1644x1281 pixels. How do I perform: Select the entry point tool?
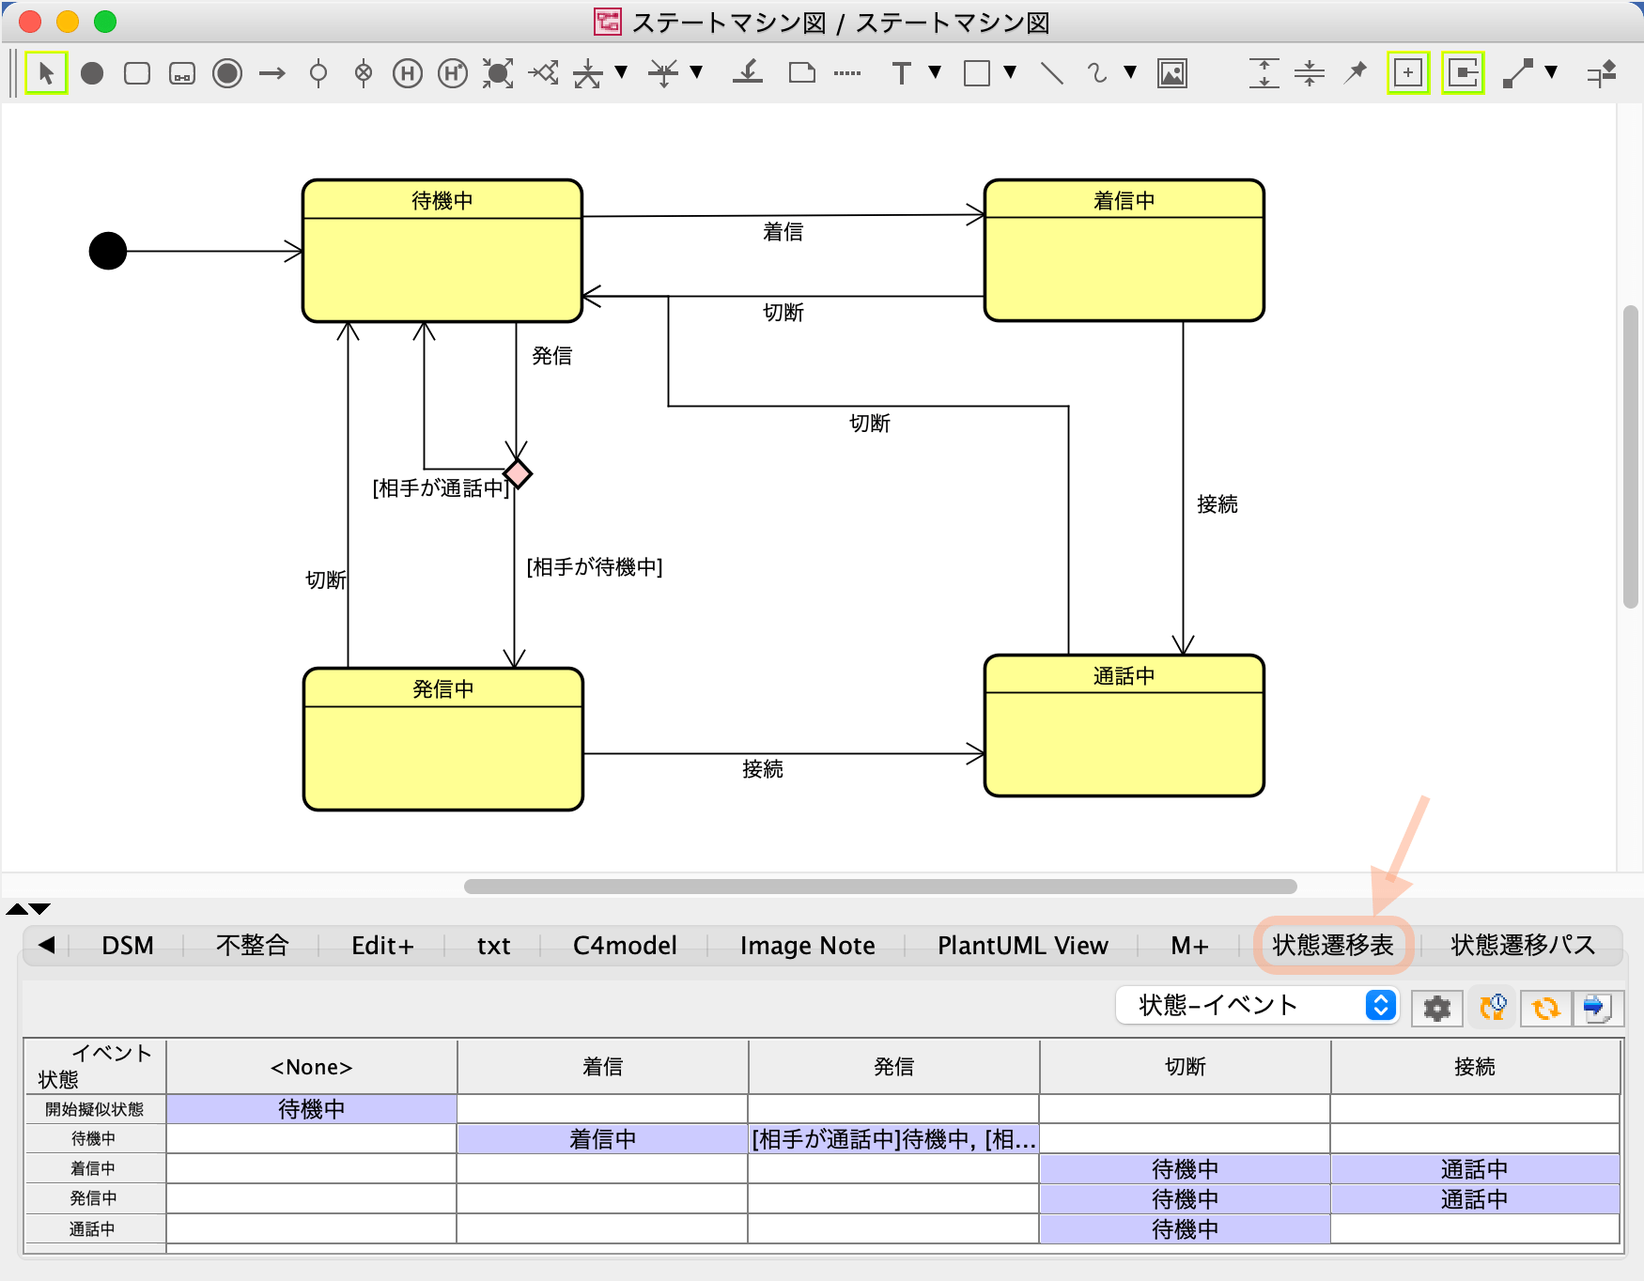point(318,72)
